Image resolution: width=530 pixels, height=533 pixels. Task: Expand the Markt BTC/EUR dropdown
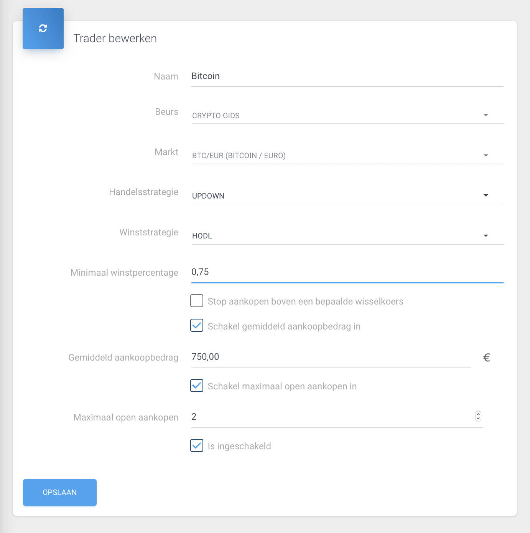337,156
